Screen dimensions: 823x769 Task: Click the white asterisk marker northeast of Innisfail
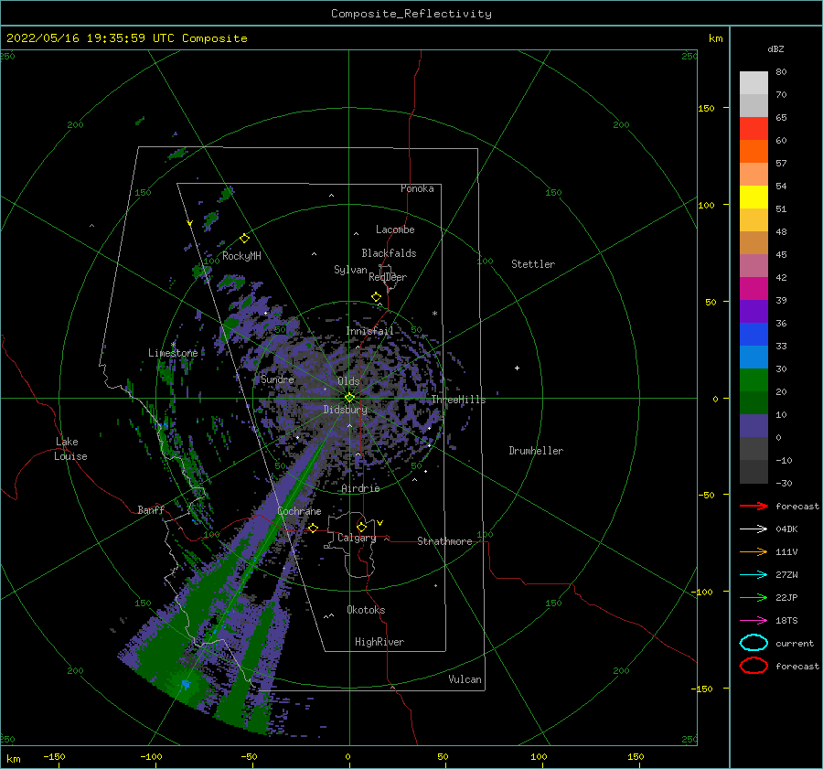pyautogui.click(x=434, y=314)
